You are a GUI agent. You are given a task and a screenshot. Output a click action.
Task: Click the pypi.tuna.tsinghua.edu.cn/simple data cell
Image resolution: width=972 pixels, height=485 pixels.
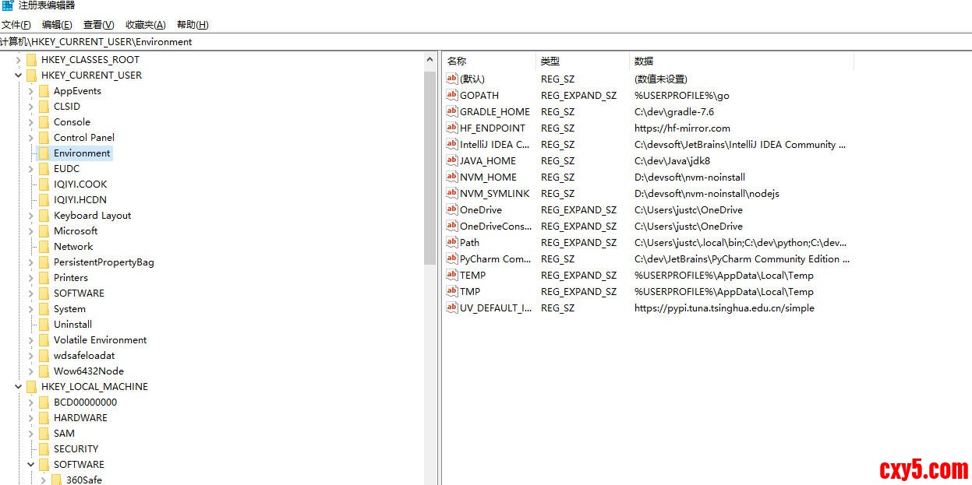point(724,308)
